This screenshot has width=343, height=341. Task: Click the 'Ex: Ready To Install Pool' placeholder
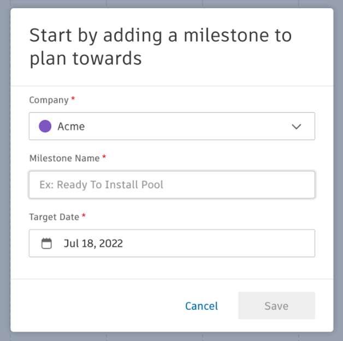tap(101, 185)
